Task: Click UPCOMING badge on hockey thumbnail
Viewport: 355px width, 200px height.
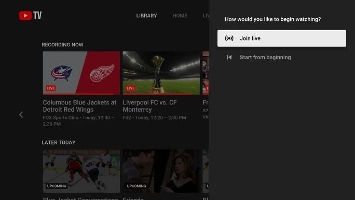Action: pyautogui.click(x=57, y=186)
